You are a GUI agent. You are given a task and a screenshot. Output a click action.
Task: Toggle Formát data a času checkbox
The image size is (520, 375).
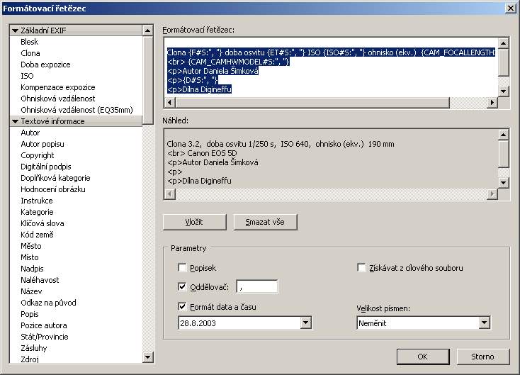(183, 307)
